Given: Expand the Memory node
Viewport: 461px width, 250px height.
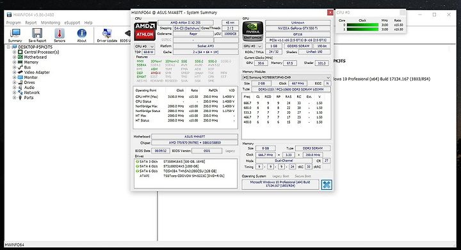Looking at the screenshot, I should (x=14, y=62).
